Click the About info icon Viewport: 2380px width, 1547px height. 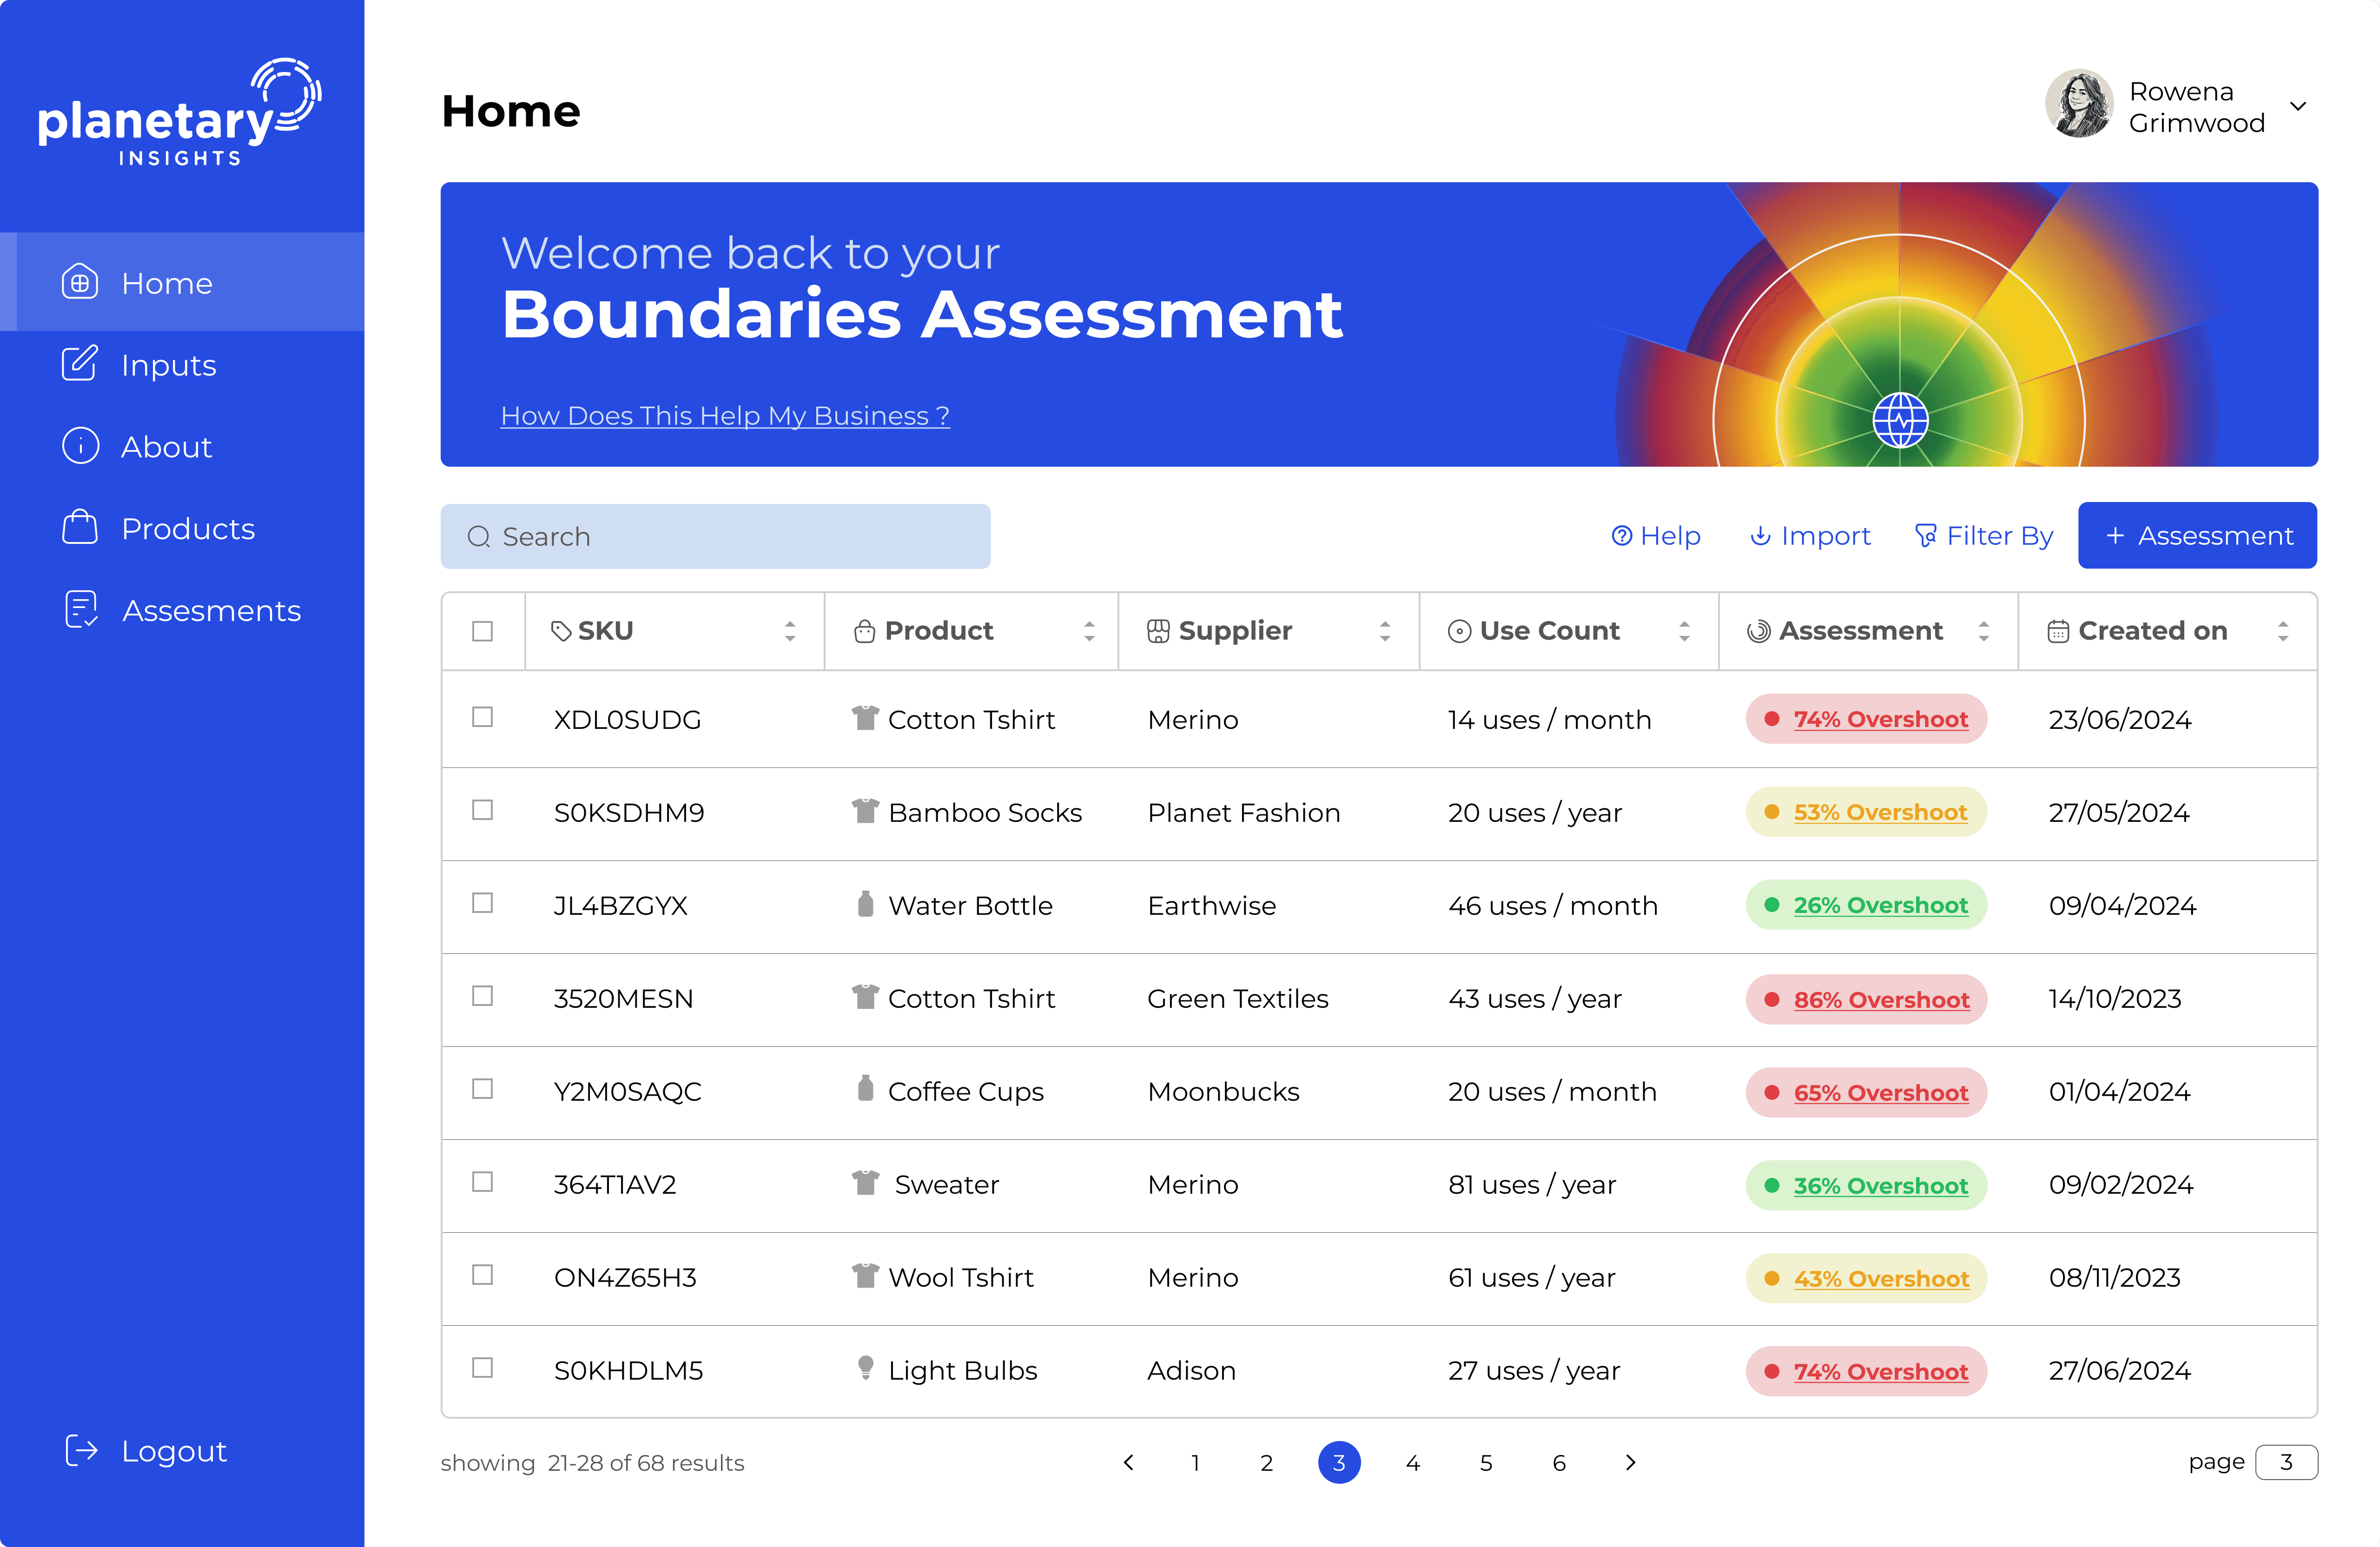[x=80, y=446]
